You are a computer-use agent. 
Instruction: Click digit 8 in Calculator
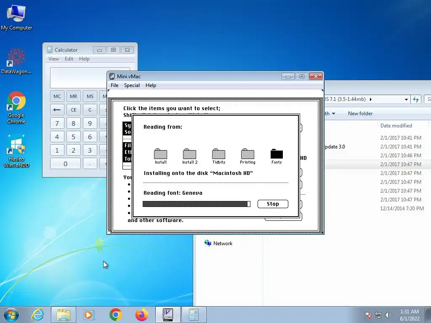[x=73, y=123]
